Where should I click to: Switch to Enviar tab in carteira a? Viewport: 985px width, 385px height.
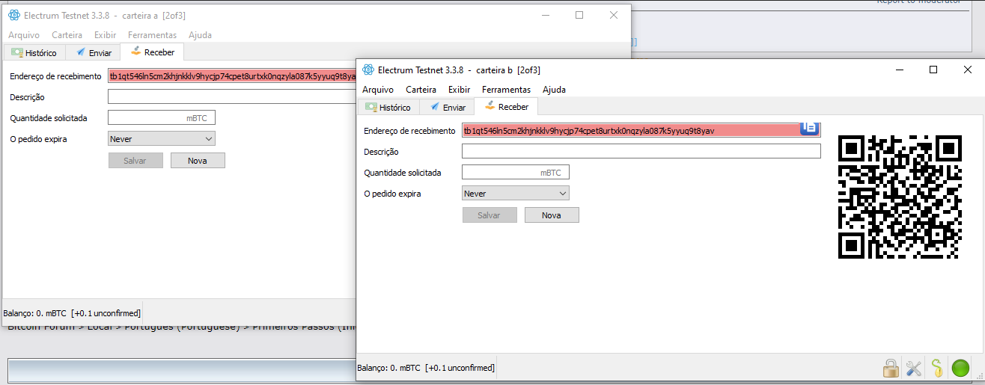(93, 53)
